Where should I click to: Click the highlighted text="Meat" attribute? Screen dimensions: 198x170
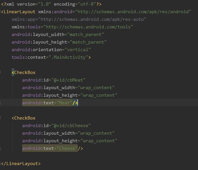pyautogui.click(x=47, y=103)
